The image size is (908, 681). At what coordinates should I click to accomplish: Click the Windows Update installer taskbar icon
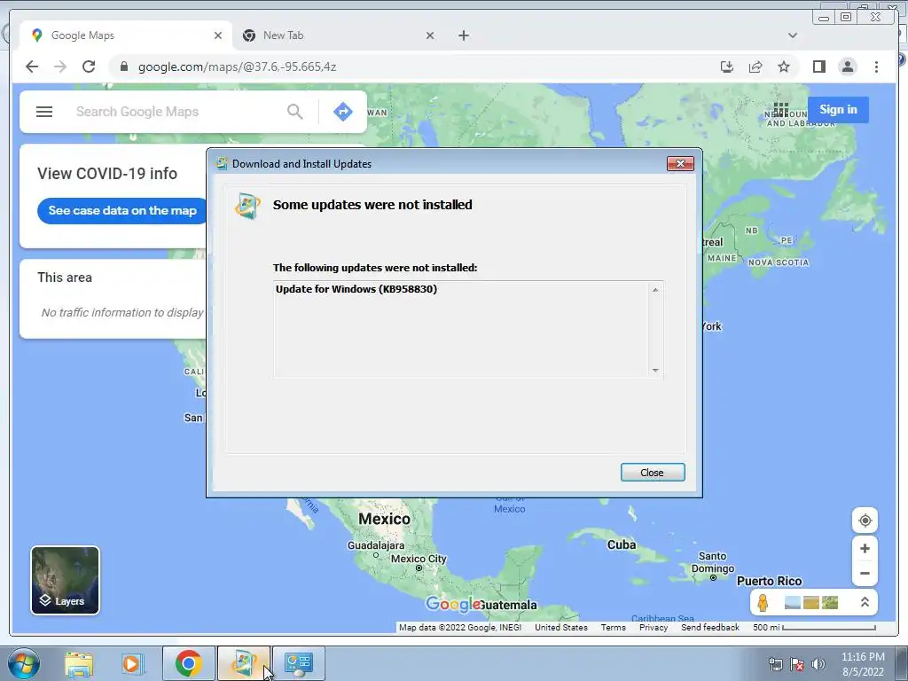(244, 663)
